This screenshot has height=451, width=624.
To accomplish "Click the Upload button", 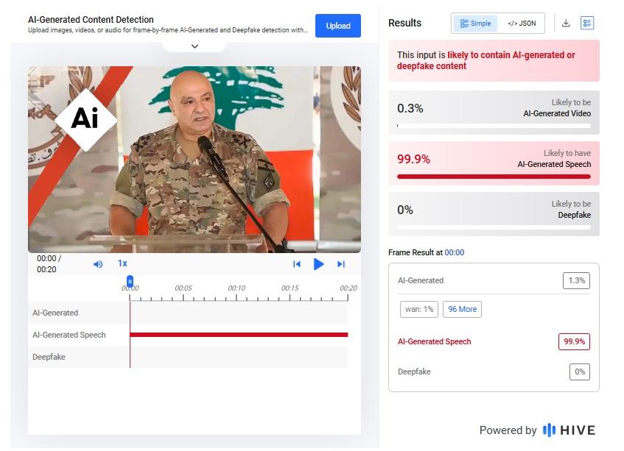I will (x=338, y=26).
